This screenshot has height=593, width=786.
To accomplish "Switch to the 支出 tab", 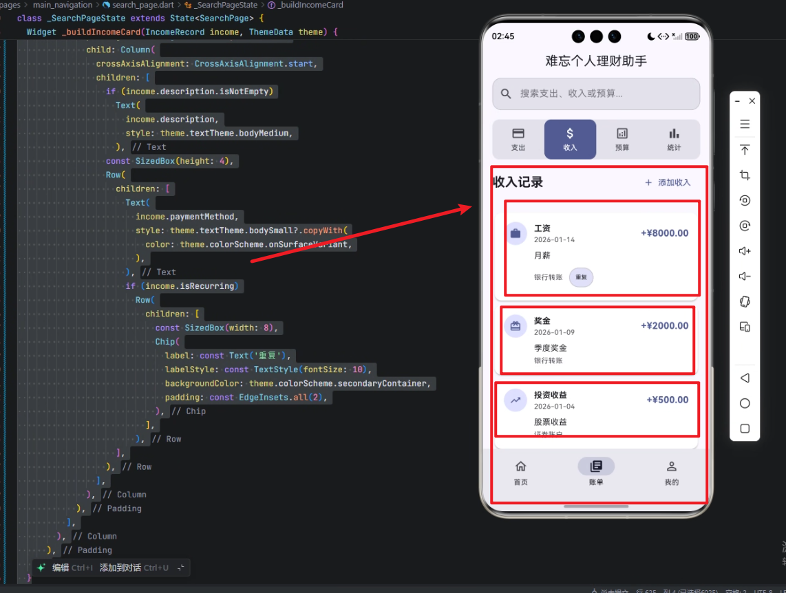I will (x=518, y=139).
